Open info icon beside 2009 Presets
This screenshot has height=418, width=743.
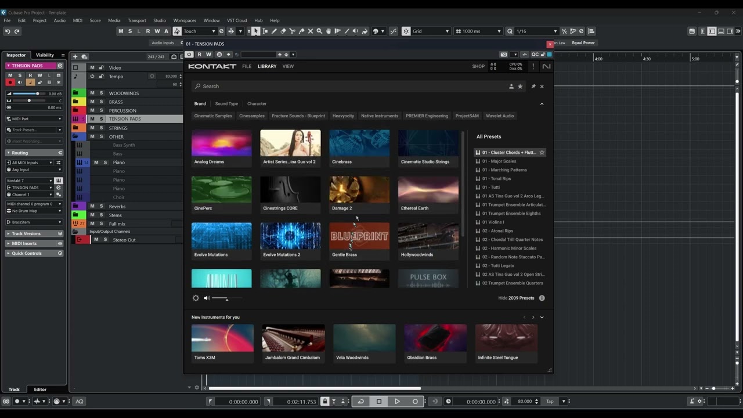click(542, 298)
